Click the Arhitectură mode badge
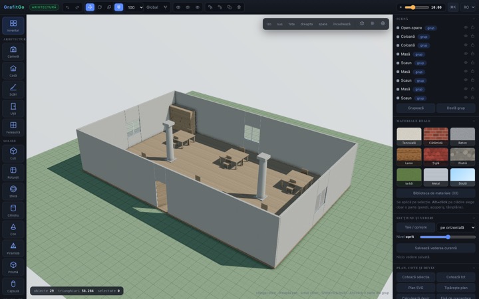 coord(44,7)
